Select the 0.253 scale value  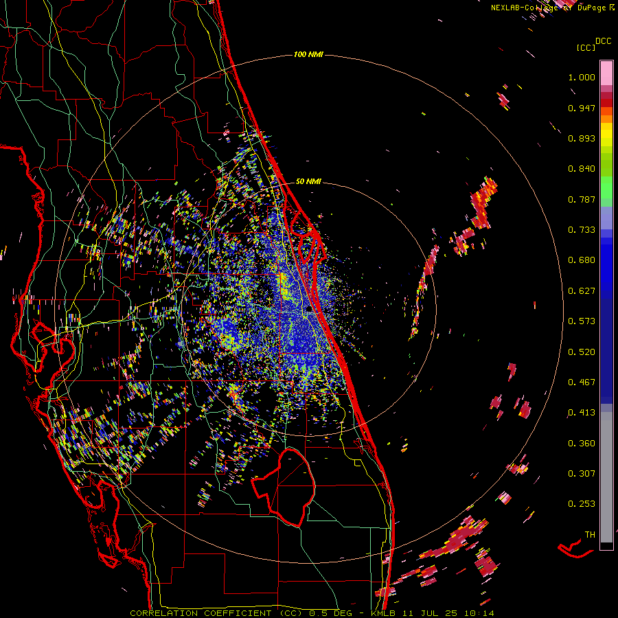pyautogui.click(x=582, y=504)
